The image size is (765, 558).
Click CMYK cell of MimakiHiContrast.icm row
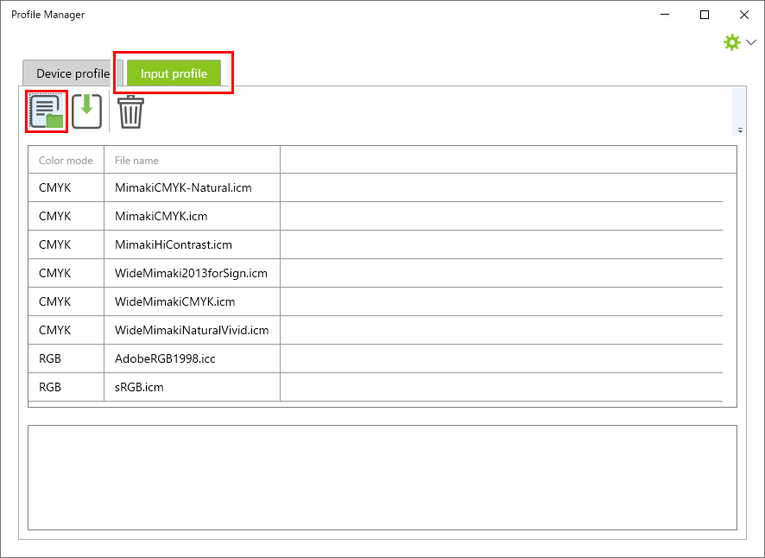point(66,244)
